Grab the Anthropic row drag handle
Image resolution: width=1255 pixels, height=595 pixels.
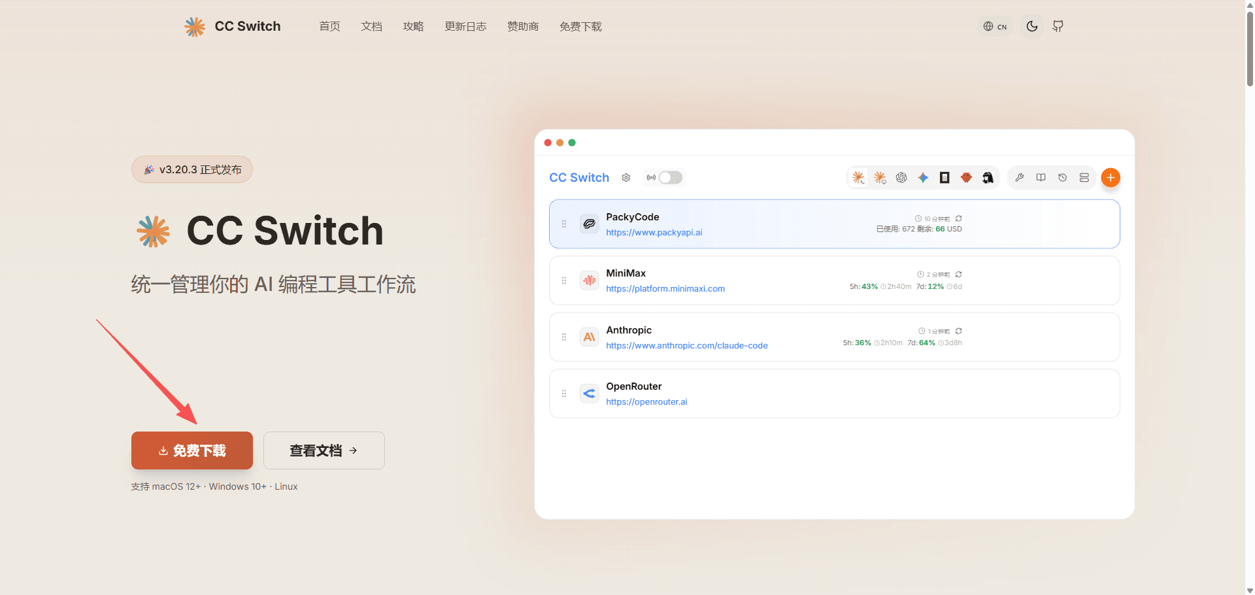pyautogui.click(x=564, y=337)
